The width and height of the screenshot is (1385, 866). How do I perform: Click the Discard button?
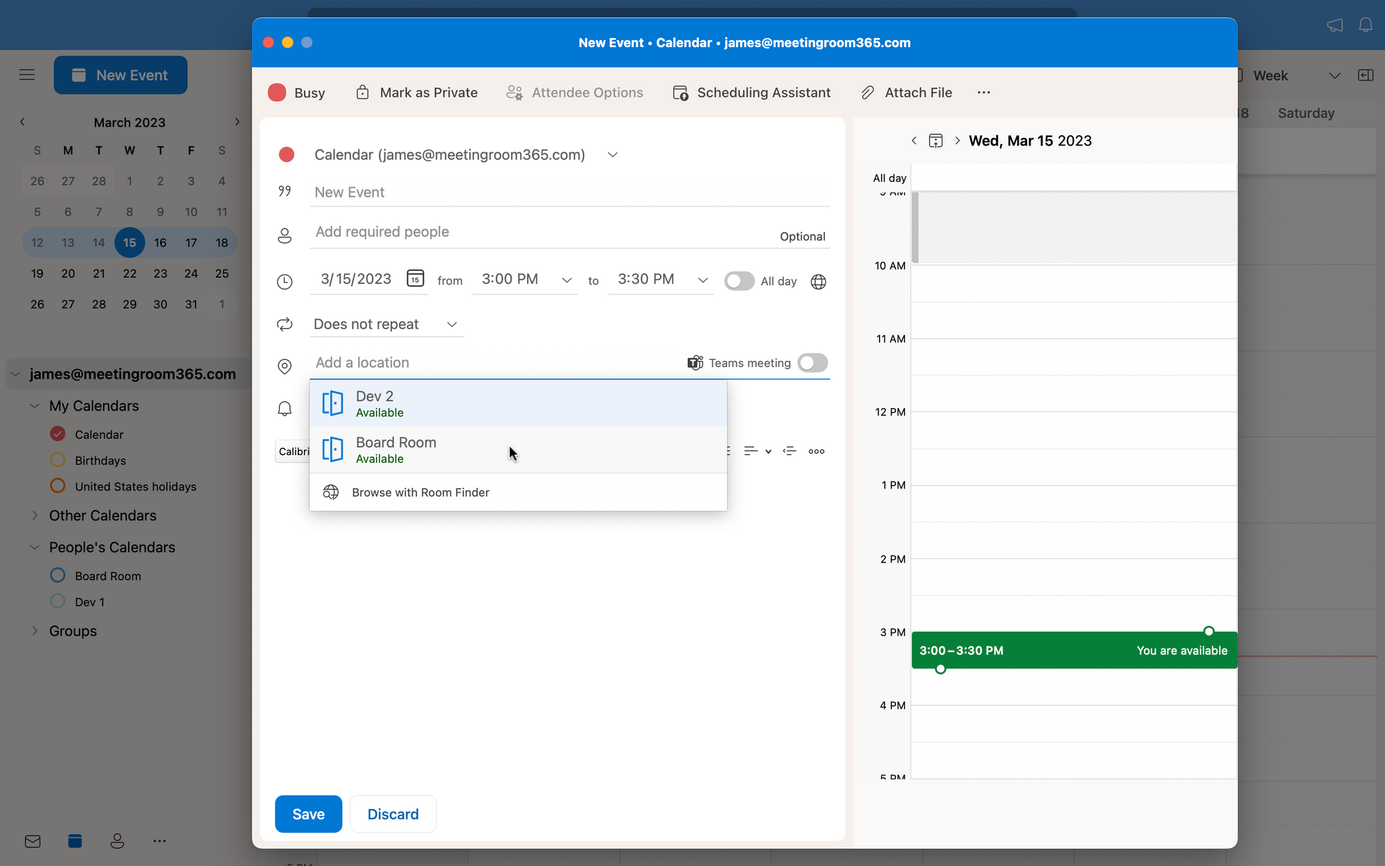point(393,814)
